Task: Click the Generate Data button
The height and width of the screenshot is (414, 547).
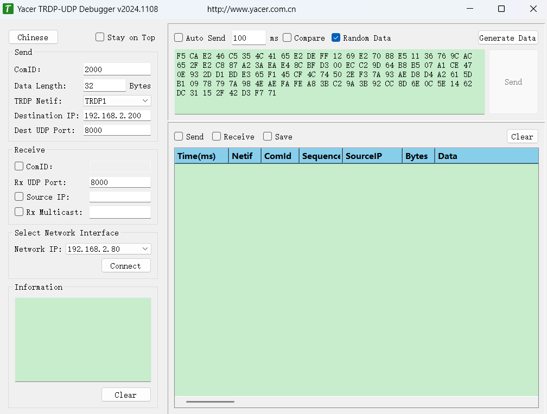Action: coord(507,37)
